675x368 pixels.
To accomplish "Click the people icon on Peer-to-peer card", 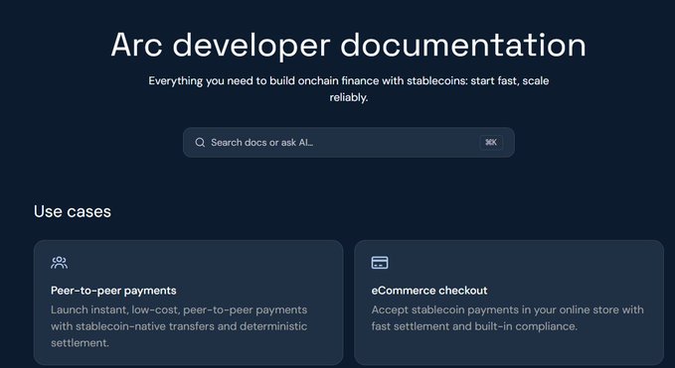I will click(x=59, y=263).
